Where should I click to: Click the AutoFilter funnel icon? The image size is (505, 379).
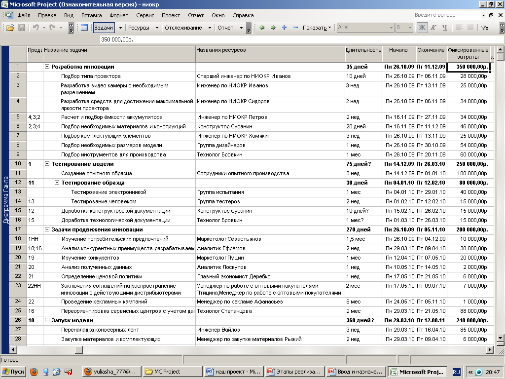(484, 28)
